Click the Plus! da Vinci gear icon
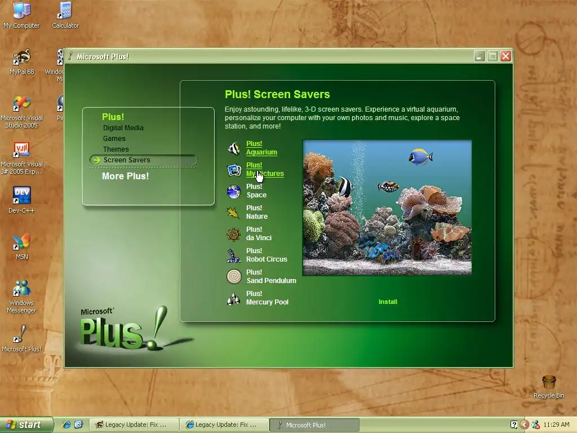This screenshot has width=577, height=433. pos(233,234)
